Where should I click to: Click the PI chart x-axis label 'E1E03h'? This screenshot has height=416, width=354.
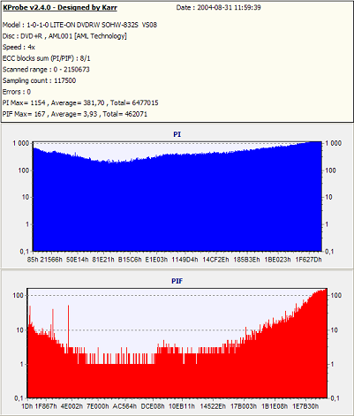coord(156,260)
